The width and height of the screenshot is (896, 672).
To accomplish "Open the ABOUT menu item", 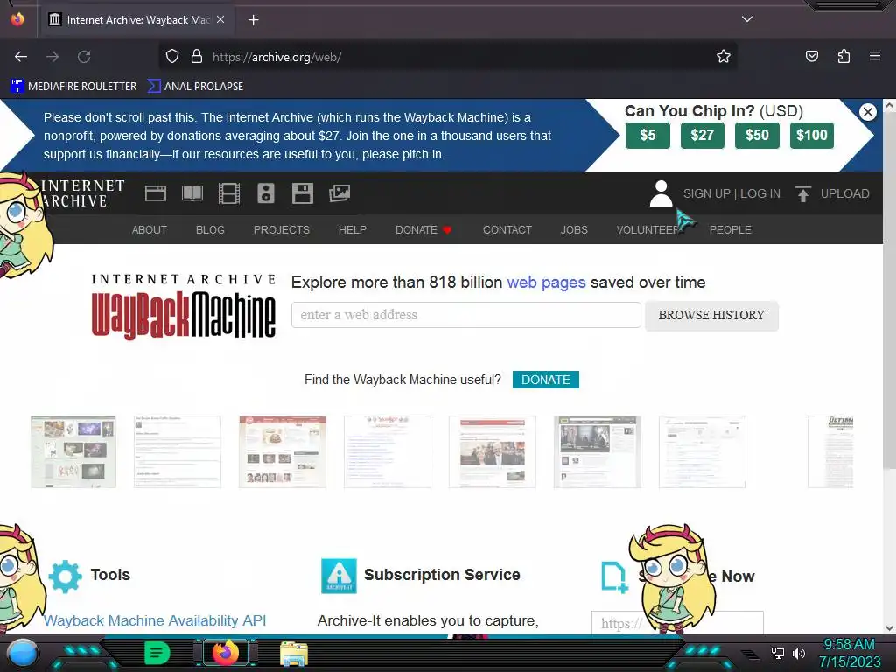I will point(149,230).
